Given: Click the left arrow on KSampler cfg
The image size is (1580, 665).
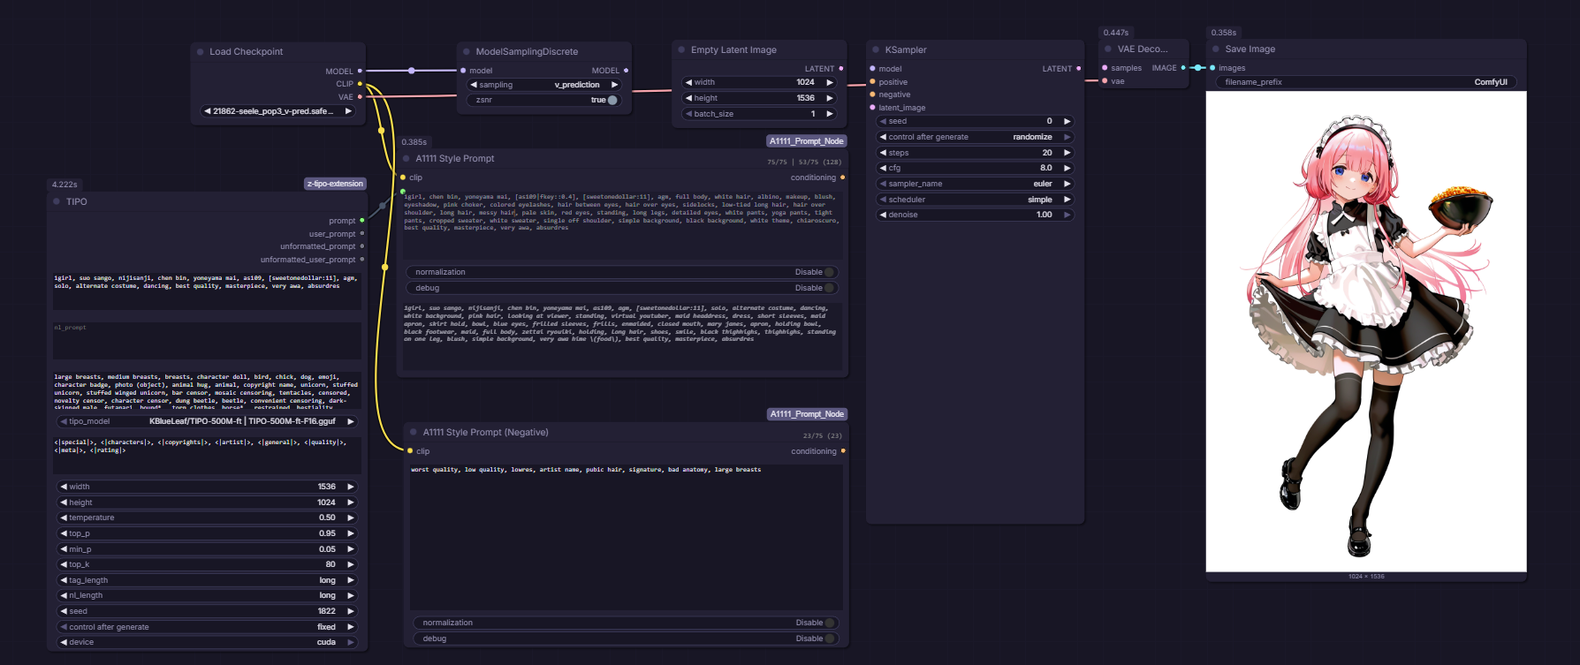Looking at the screenshot, I should tap(883, 168).
